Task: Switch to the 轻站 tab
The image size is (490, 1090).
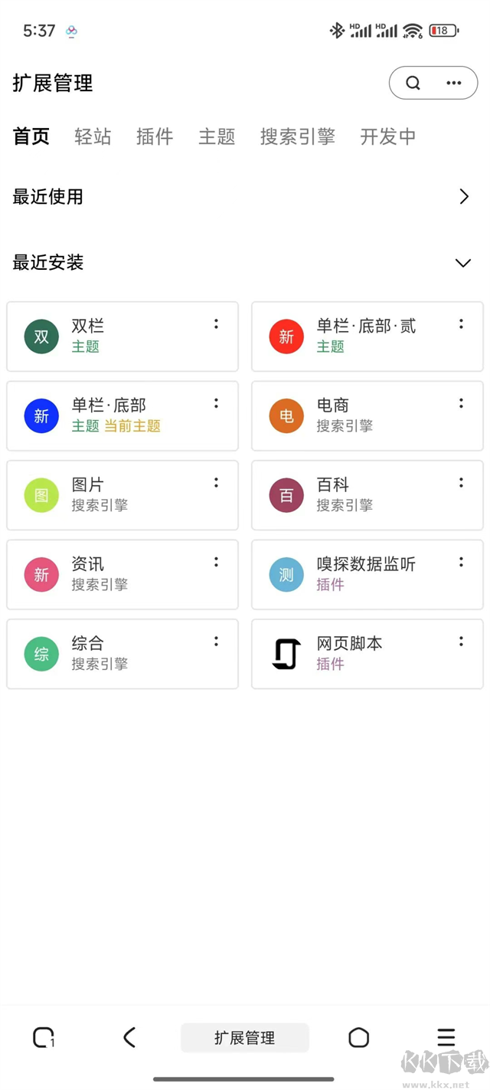Action: pyautogui.click(x=93, y=136)
